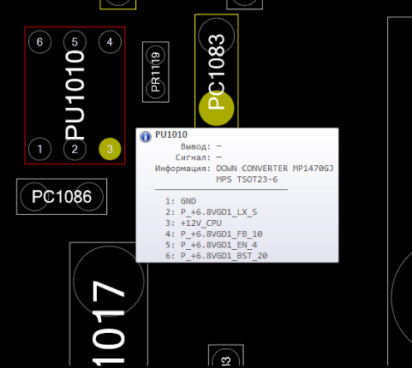This screenshot has height=368, width=412.
Task: Click the '1: GND' pin entry
Action: 181,201
